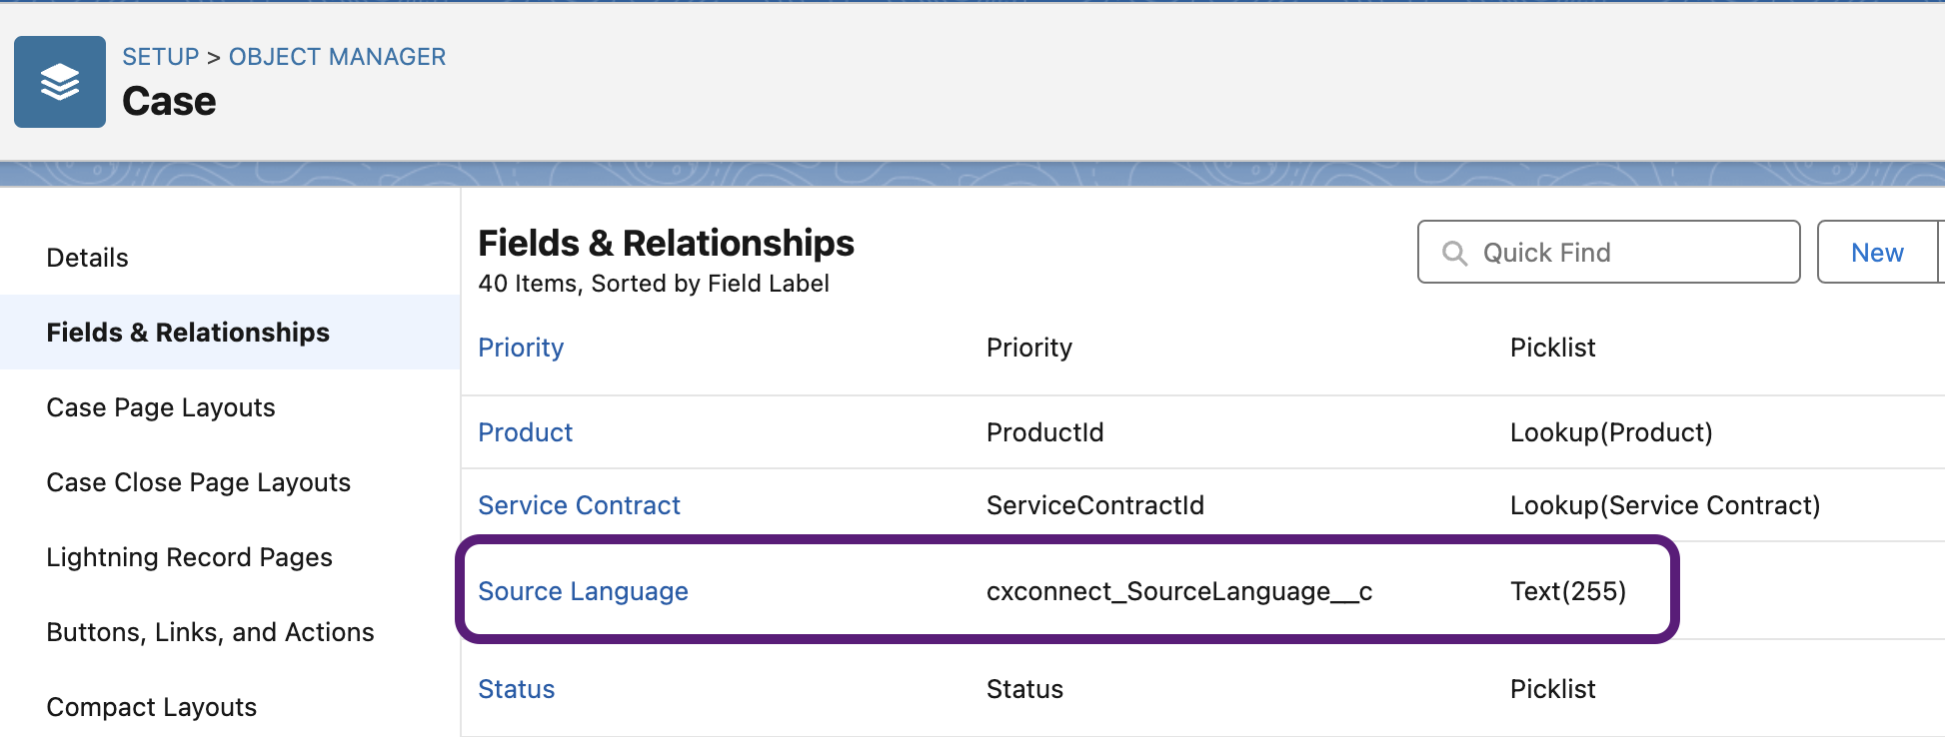The height and width of the screenshot is (737, 1945).
Task: Click the Quick Find magnifier icon
Action: [x=1455, y=254]
